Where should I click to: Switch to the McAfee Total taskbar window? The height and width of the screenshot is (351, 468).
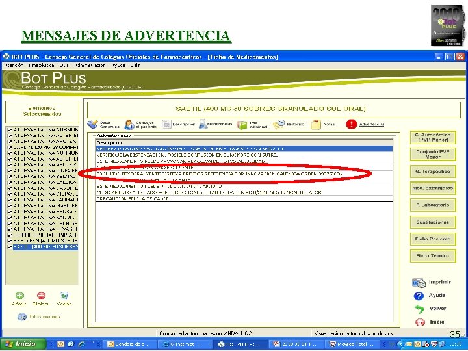coord(354,344)
